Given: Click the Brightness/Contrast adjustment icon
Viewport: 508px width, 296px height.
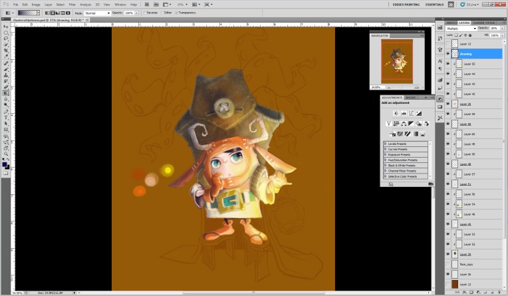Looking at the screenshot, I should tap(395, 114).
